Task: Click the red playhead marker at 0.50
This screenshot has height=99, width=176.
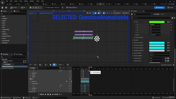Action: [89, 68]
